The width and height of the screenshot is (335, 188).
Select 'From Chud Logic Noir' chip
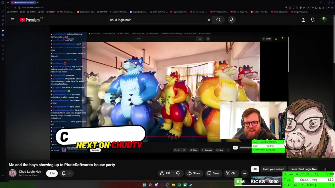click(x=304, y=169)
